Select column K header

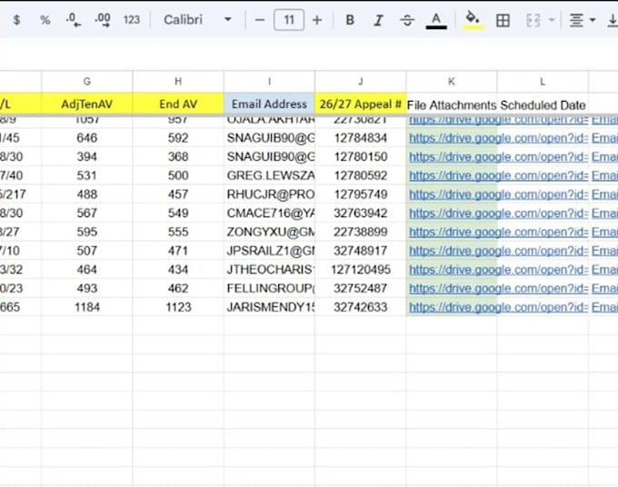(x=452, y=82)
